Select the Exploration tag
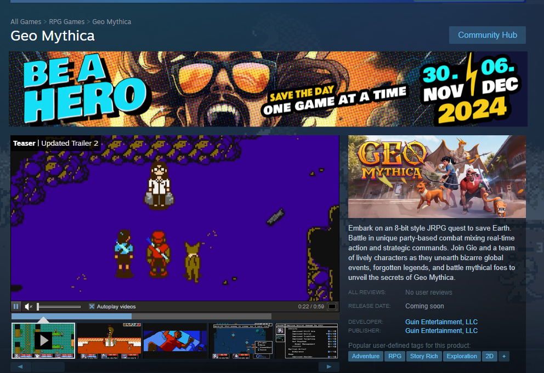This screenshot has width=544, height=373. tap(462, 357)
